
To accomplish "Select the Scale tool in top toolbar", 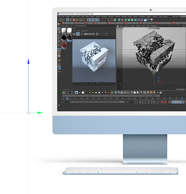I will tap(74, 20).
